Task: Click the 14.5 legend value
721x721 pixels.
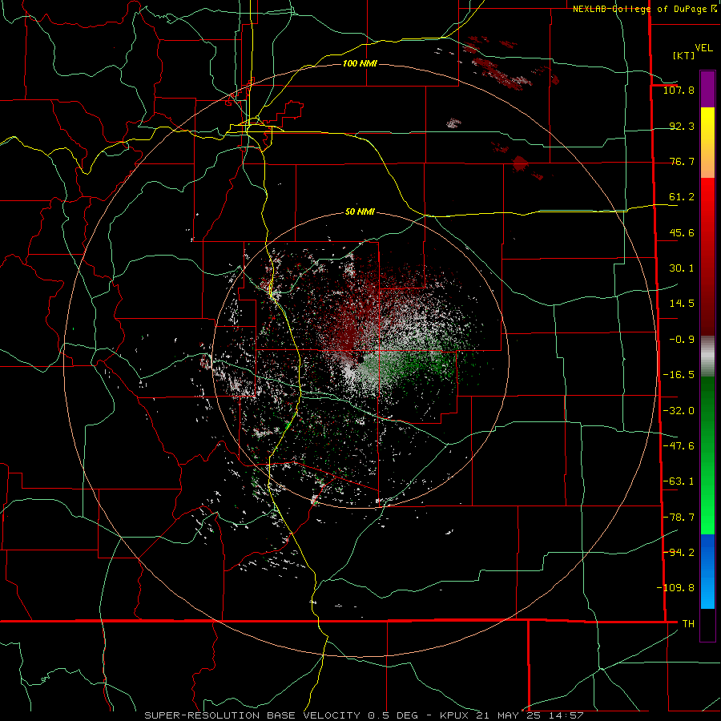Action: pos(682,304)
